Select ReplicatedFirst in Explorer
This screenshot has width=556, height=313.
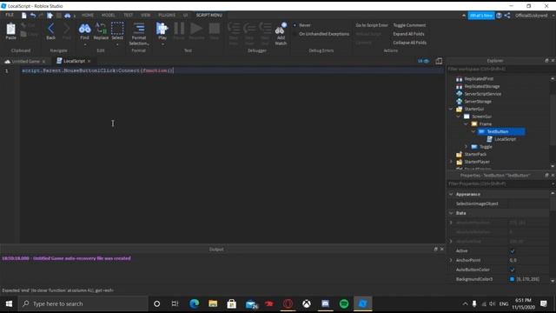coord(479,79)
